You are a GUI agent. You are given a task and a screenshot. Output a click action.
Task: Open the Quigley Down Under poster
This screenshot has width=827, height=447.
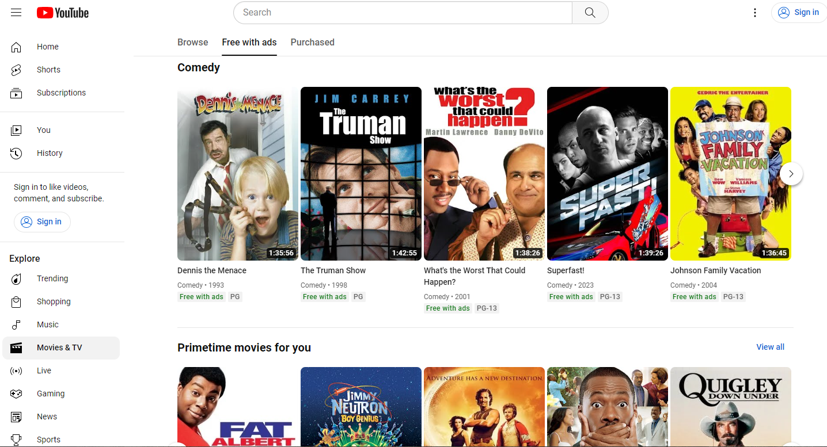pos(731,407)
